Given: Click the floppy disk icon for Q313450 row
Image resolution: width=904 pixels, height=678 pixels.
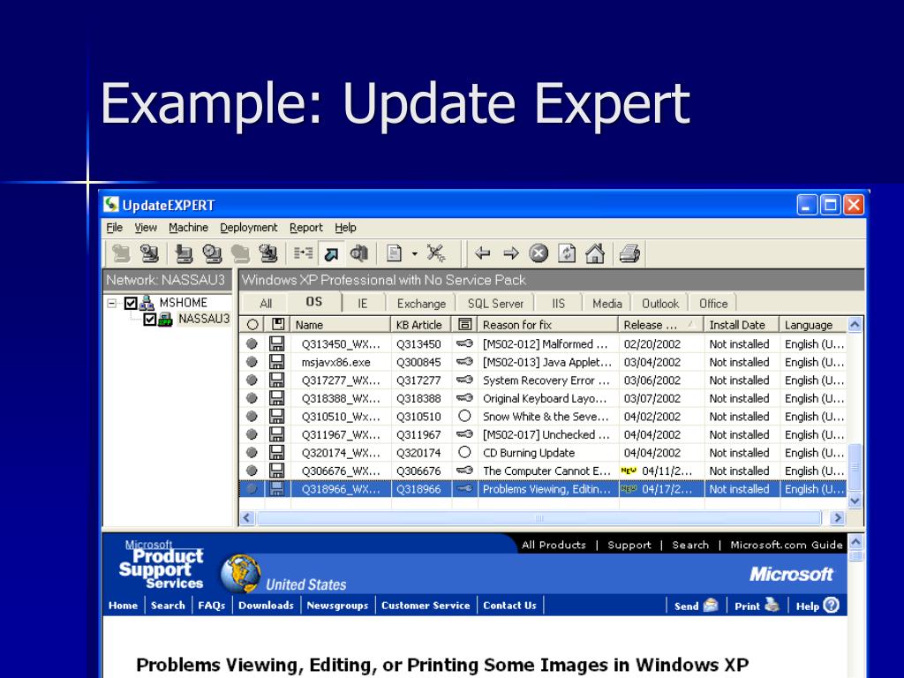Looking at the screenshot, I should [x=276, y=344].
